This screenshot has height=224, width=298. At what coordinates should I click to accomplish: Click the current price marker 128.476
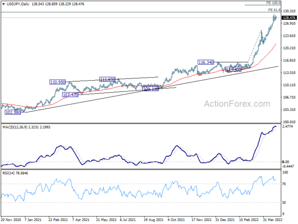click(x=289, y=18)
